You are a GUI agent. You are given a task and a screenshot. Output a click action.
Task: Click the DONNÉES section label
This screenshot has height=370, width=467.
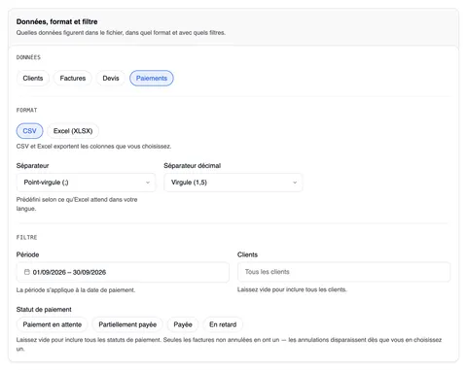pyautogui.click(x=28, y=57)
